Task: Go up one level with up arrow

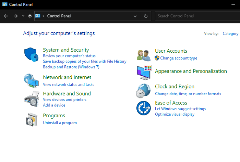Action: (x=30, y=16)
